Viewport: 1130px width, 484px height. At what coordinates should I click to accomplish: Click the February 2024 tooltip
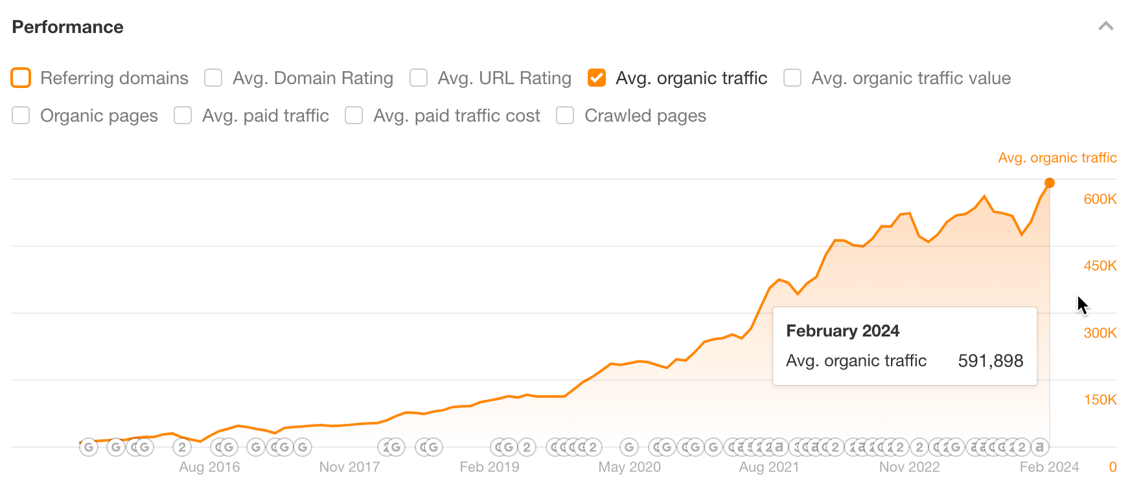pyautogui.click(x=905, y=346)
